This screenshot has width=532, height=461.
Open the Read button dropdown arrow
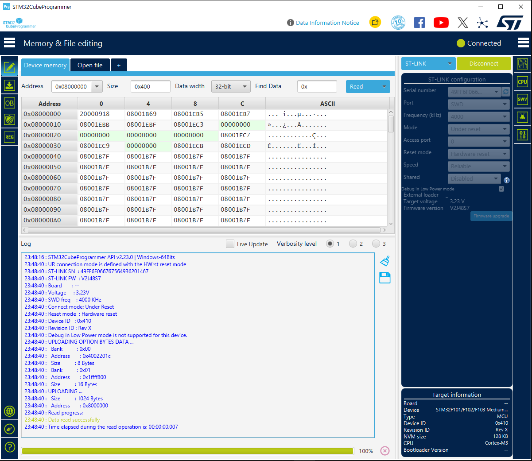coord(384,86)
